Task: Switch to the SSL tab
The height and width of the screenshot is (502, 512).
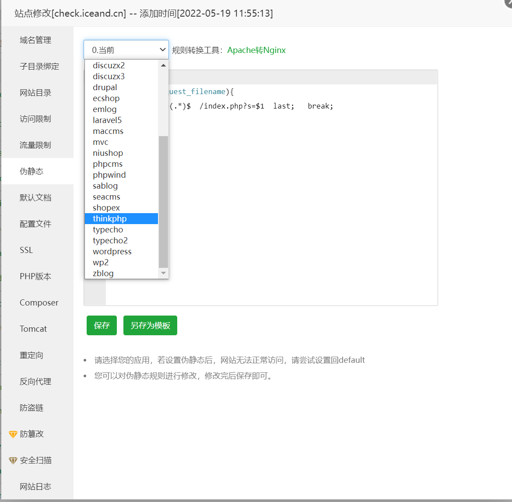Action: (26, 250)
